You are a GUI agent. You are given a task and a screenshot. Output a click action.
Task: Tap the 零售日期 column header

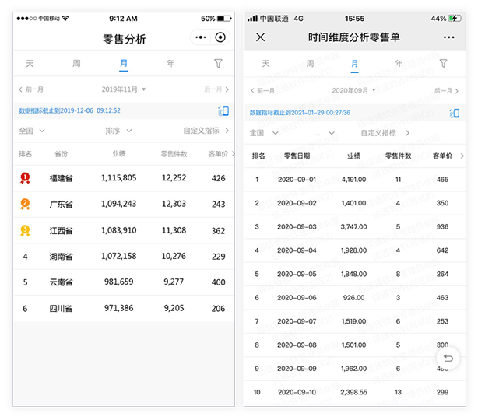tap(297, 156)
